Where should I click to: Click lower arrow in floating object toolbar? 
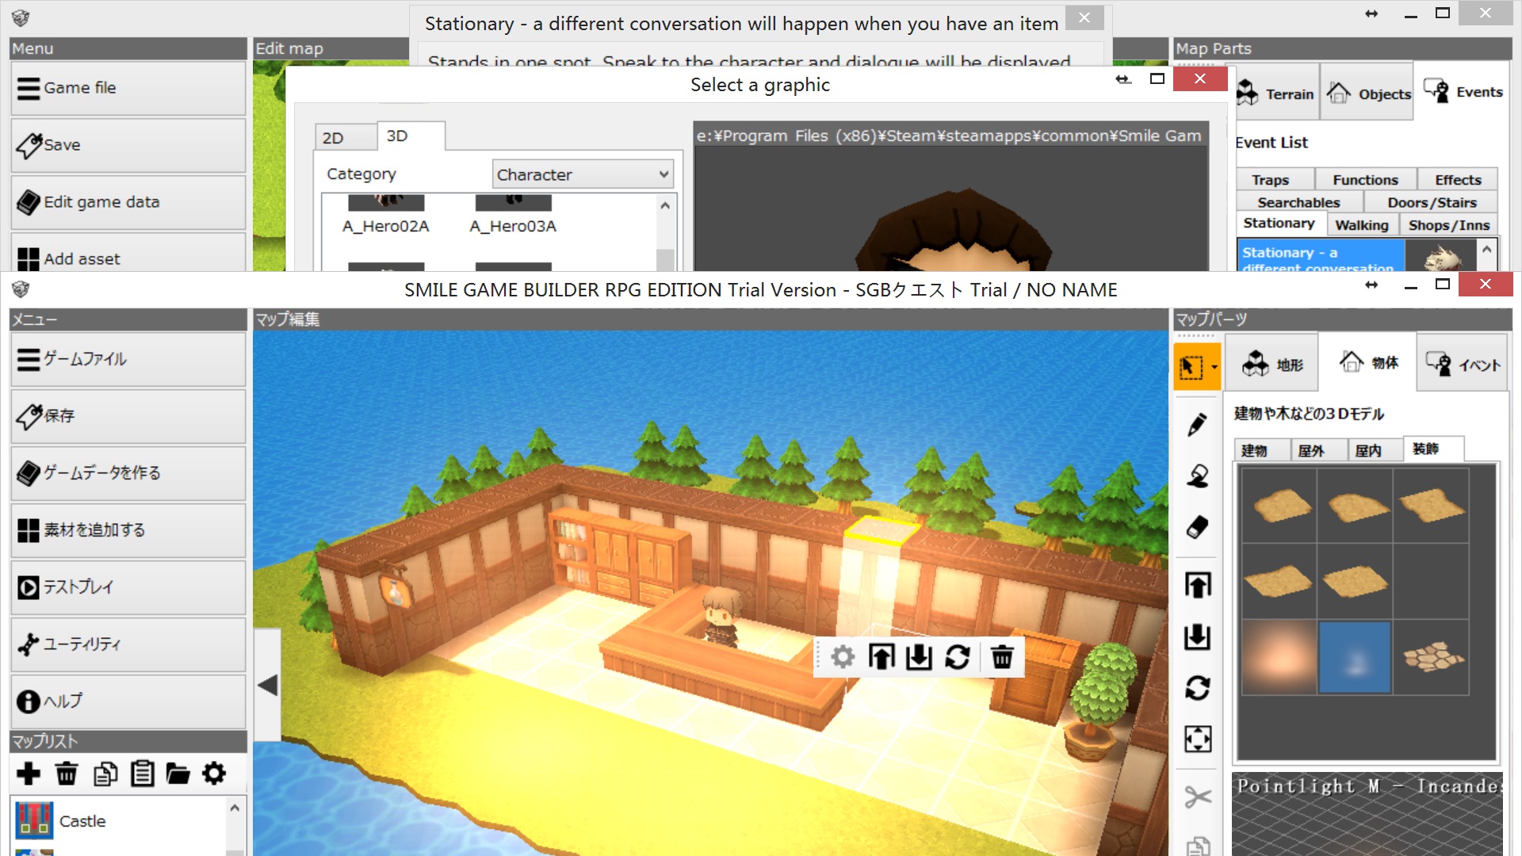click(x=919, y=657)
